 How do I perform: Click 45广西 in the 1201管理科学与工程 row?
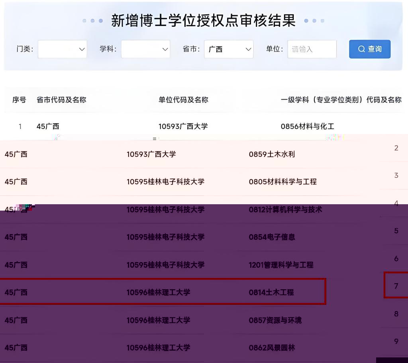16,265
